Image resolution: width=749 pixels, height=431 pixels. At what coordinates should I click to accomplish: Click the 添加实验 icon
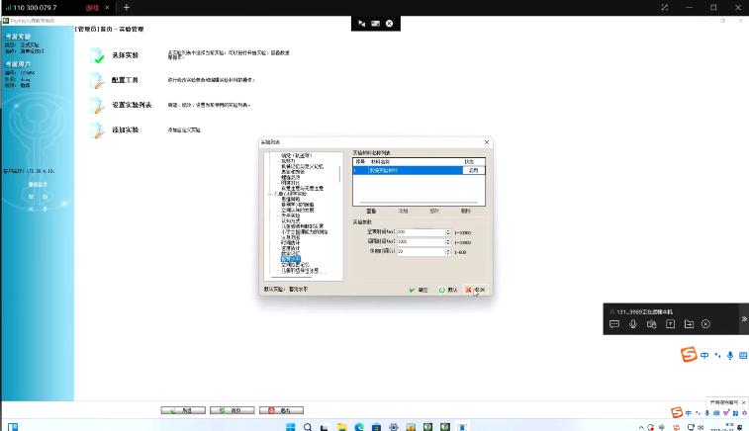click(96, 130)
